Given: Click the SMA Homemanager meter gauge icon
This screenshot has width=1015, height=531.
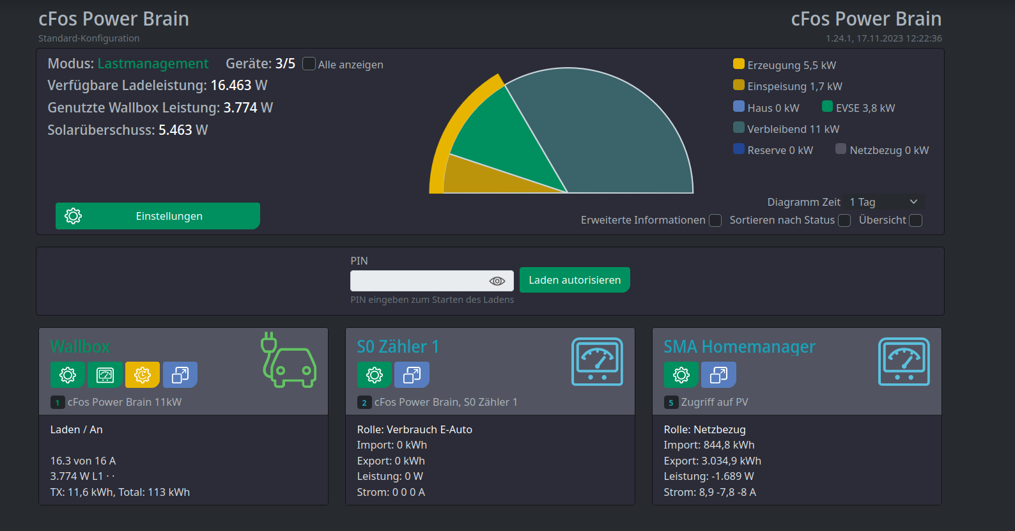Looking at the screenshot, I should click(904, 362).
